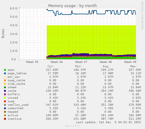
Task: Click the 'Week 49' axis label
Action: [x=130, y=62]
